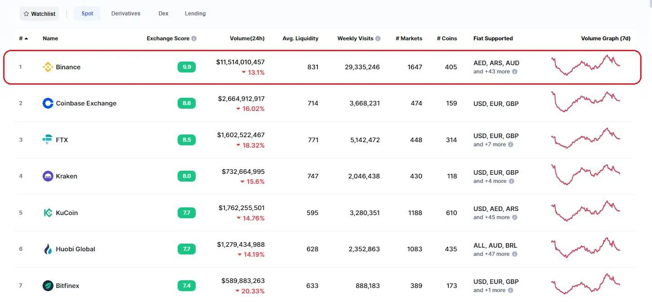This screenshot has width=652, height=302.
Task: Click the Bitfinex logo icon
Action: 48,286
